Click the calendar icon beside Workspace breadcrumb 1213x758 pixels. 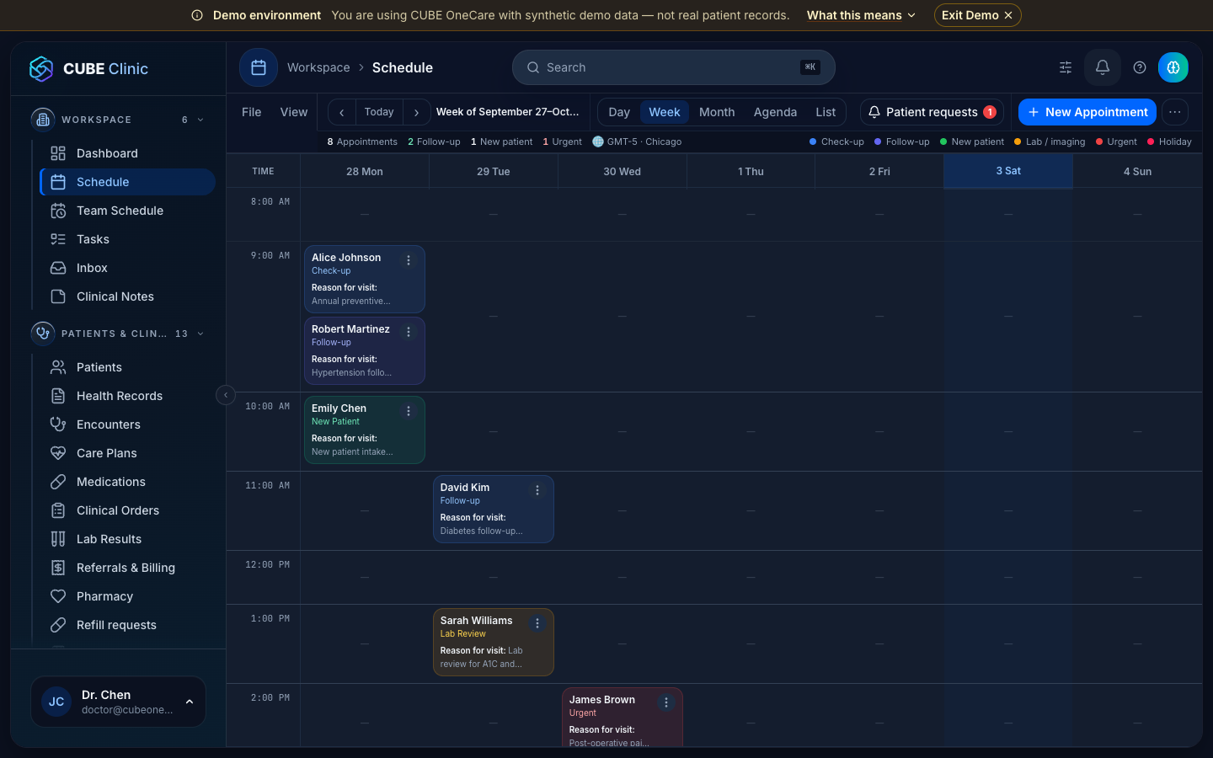click(259, 67)
